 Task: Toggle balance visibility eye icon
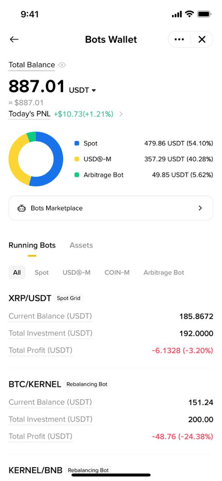[x=62, y=65]
